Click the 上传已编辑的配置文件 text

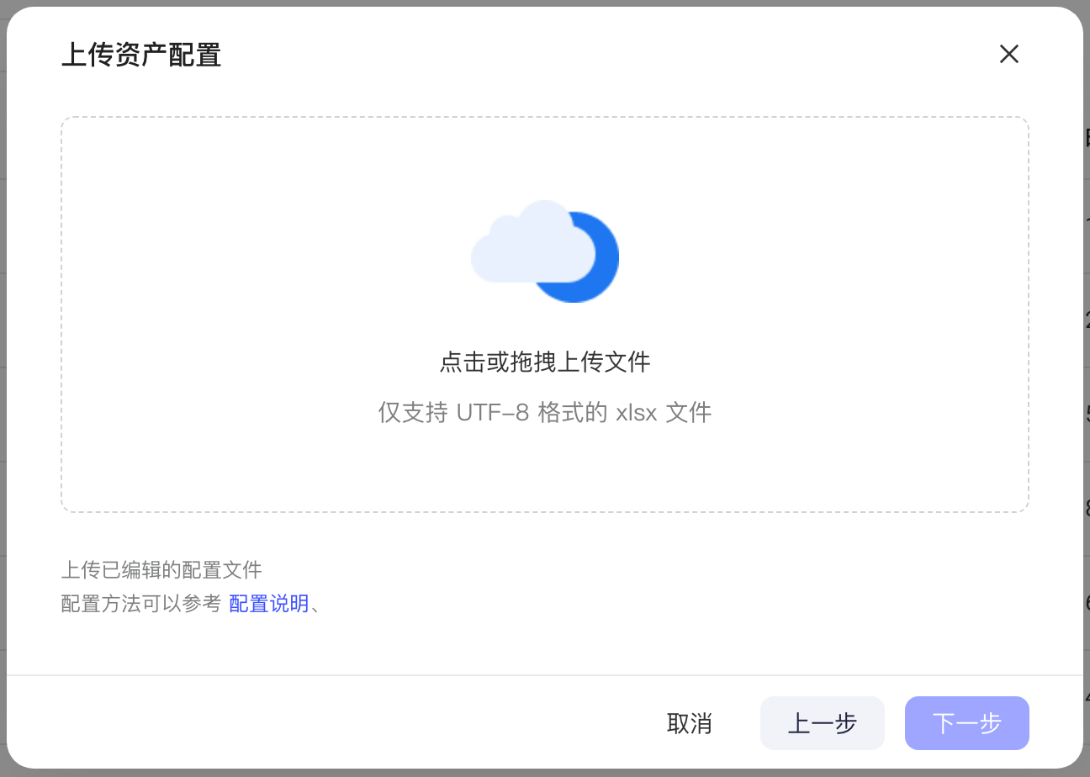pos(161,570)
